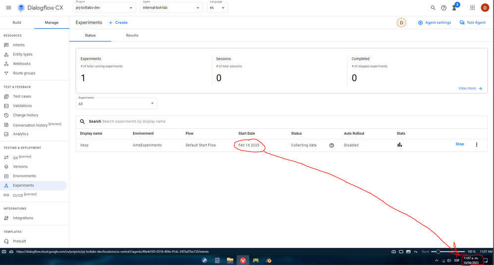Expand the Experiments filter dropdown
This screenshot has width=494, height=266.
[x=116, y=103]
